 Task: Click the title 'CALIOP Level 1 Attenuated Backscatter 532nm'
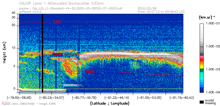[x=62, y=3]
